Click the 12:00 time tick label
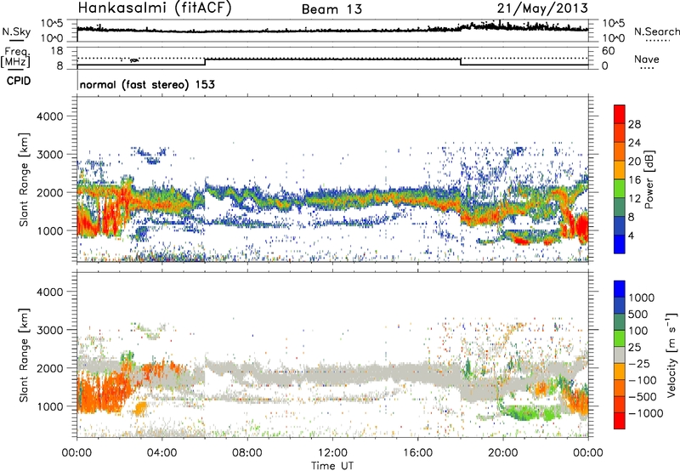 point(332,453)
